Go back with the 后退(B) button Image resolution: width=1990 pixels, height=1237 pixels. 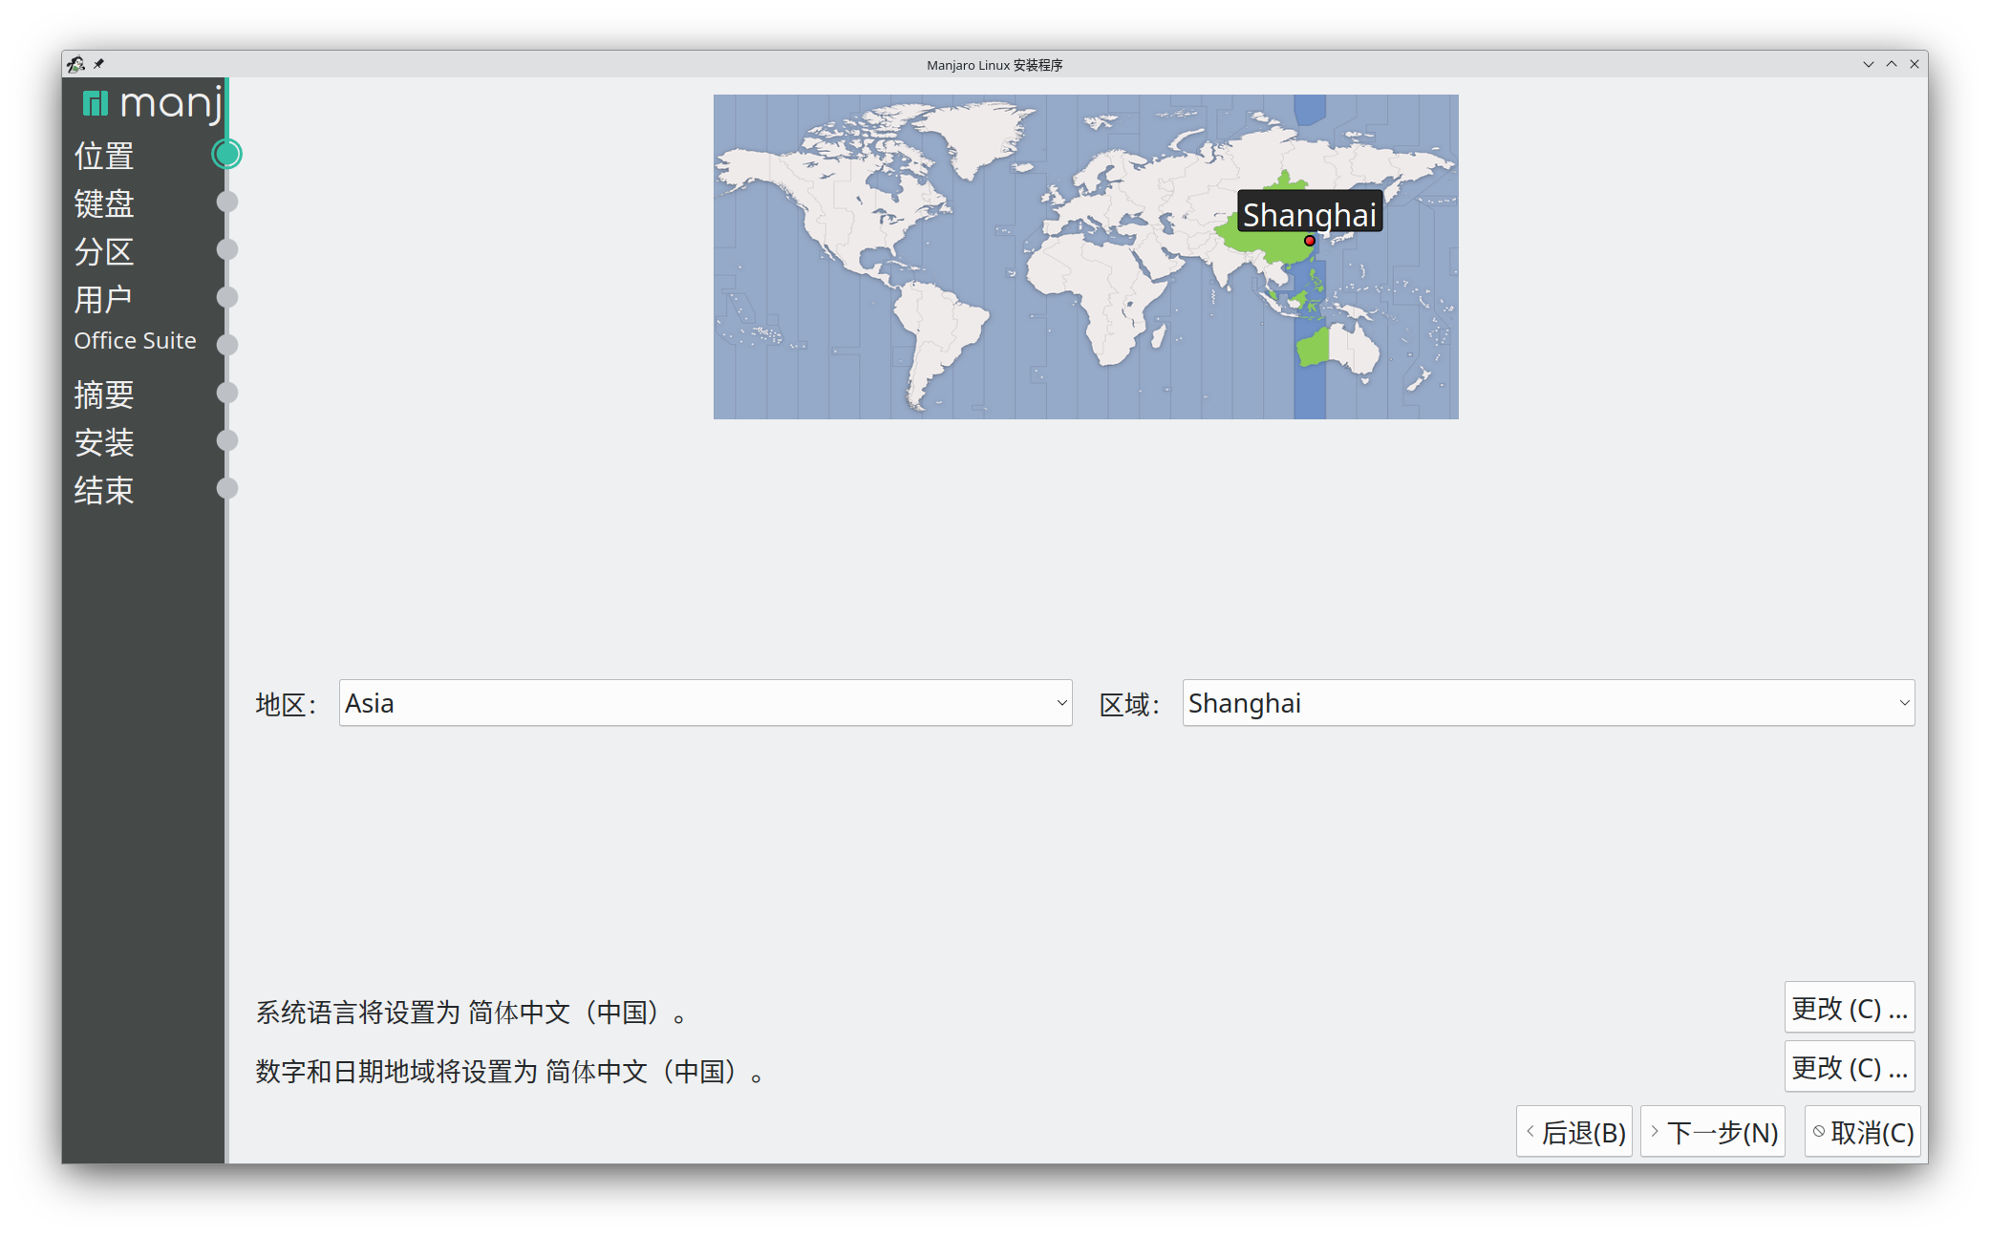pos(1573,1132)
